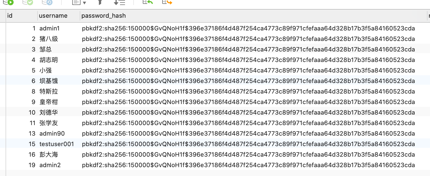
Task: Click the id cell with value 19
Action: [22, 165]
